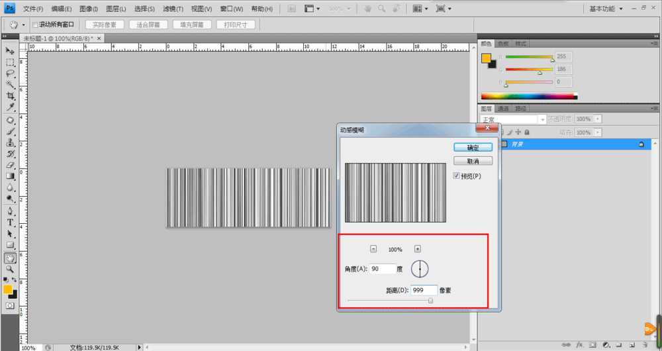Expand the 基本功能 workspace switcher

pyautogui.click(x=606, y=9)
